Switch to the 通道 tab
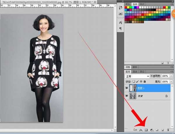 pyautogui.click(x=135, y=71)
